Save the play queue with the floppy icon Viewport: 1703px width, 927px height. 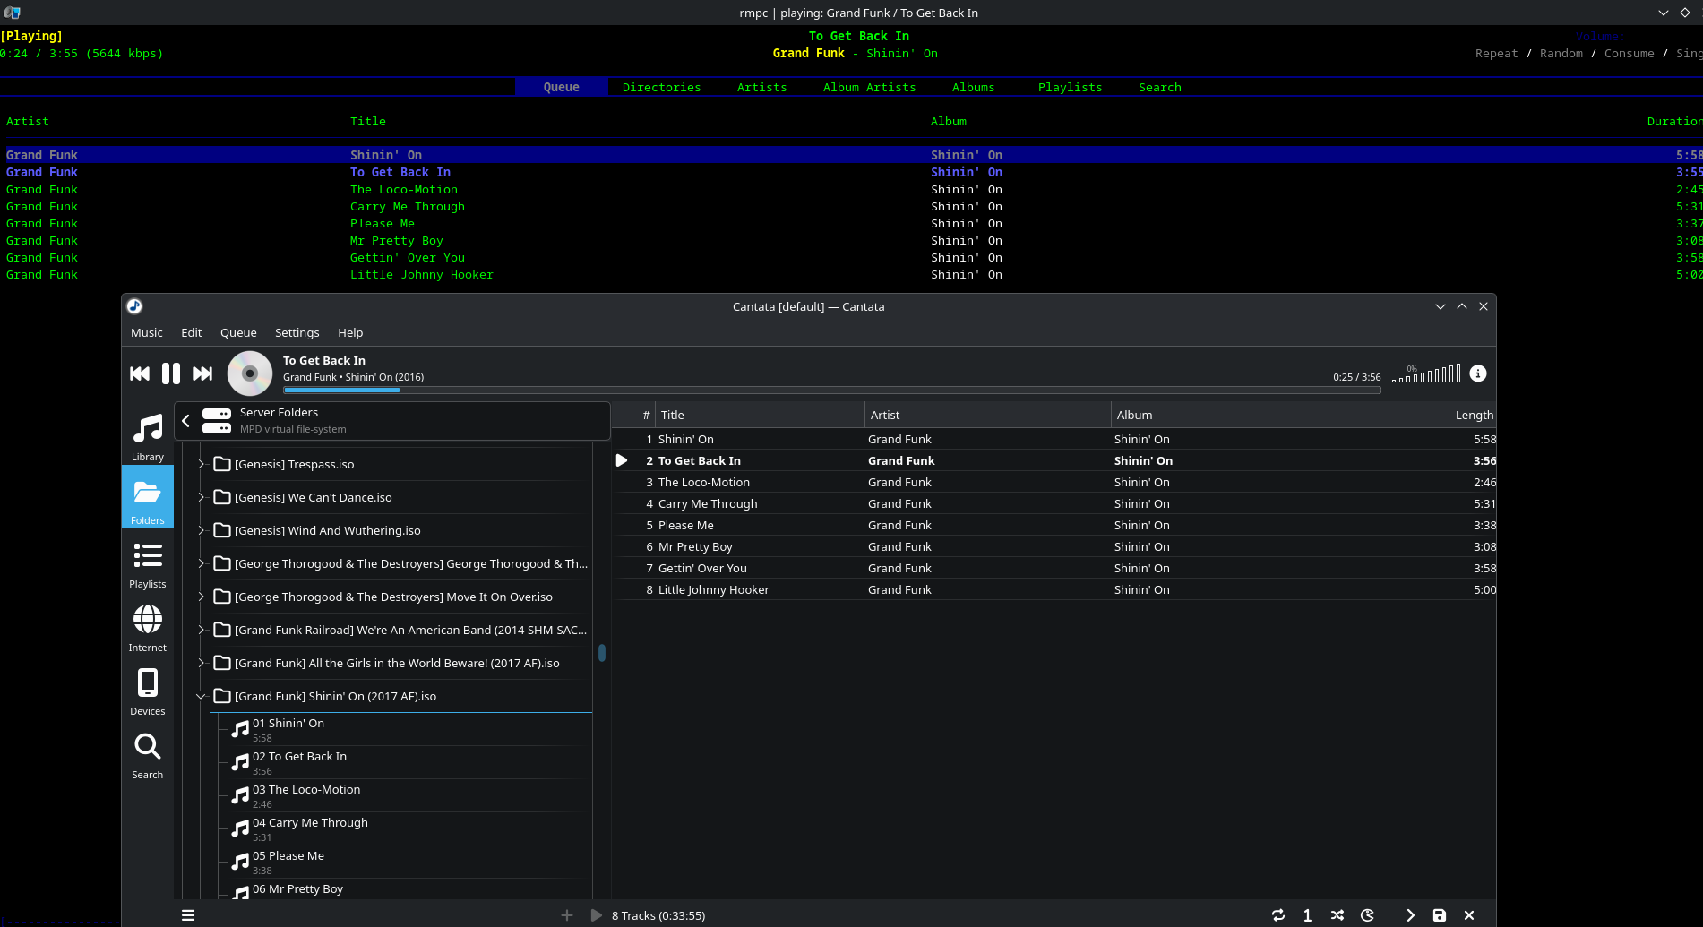click(1439, 915)
